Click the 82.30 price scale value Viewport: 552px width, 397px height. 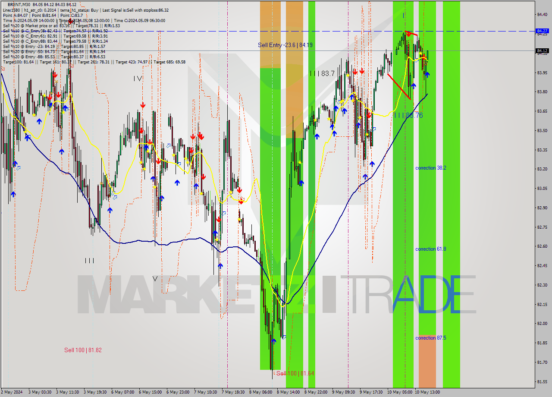[x=542, y=285]
